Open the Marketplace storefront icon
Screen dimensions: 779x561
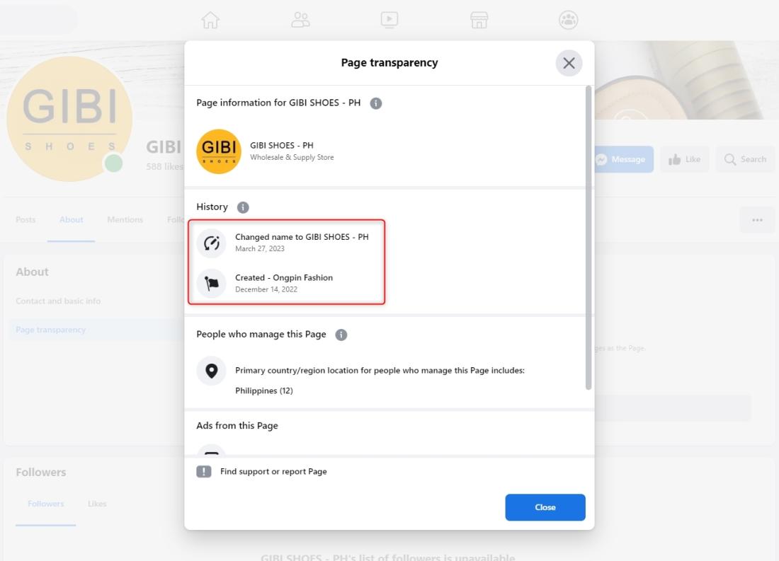[x=479, y=20]
